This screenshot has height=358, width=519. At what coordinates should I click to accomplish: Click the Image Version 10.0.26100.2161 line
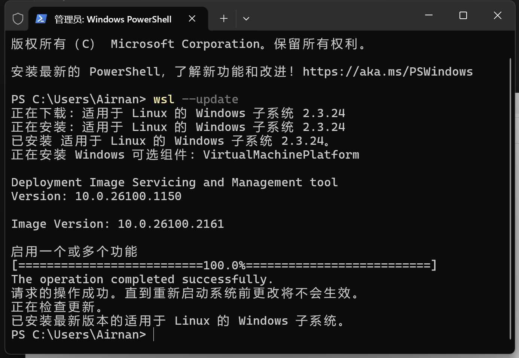117,224
